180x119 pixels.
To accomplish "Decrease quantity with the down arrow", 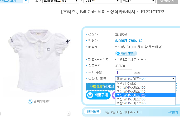I will [138, 73].
